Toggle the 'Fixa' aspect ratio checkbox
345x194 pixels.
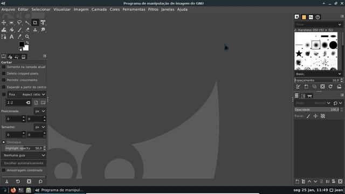click(x=4, y=94)
